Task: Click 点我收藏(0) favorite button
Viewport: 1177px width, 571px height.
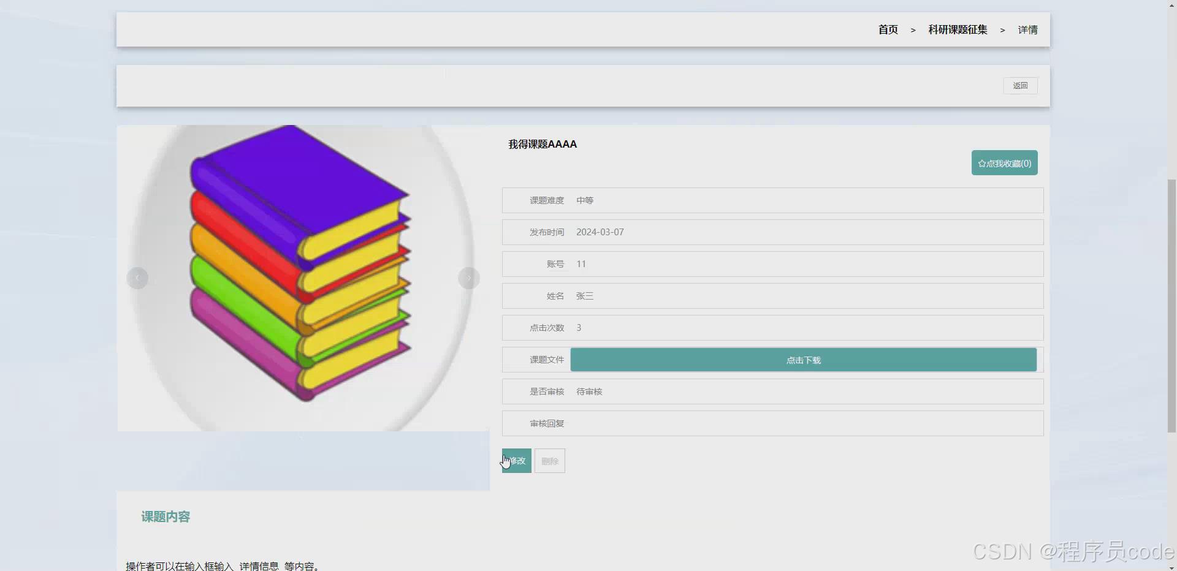Action: pyautogui.click(x=1004, y=163)
